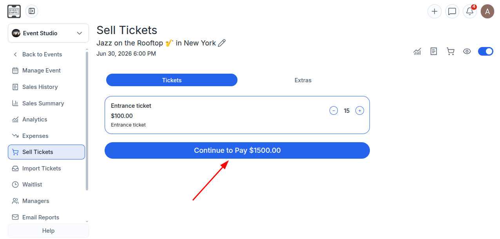Select the Tickets tab
Viewport: 500px width, 239px height.
tap(172, 80)
